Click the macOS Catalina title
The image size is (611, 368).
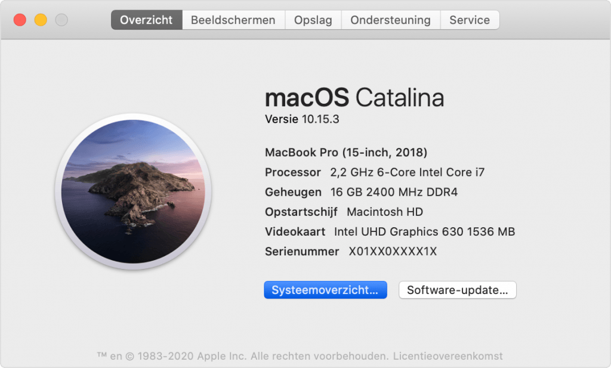[x=354, y=98]
